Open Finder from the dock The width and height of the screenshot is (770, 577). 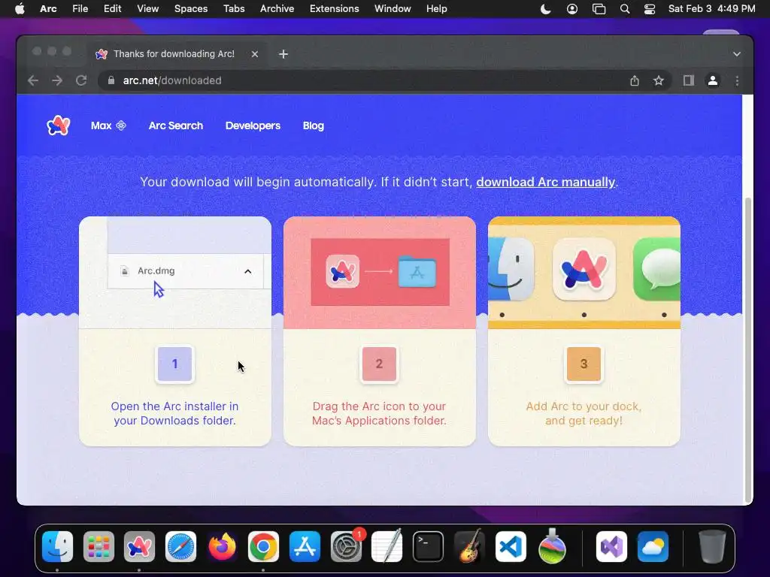(57, 546)
